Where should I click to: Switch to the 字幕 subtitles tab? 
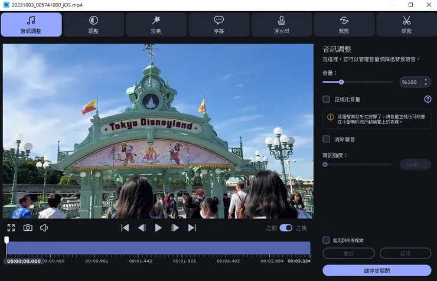point(218,25)
